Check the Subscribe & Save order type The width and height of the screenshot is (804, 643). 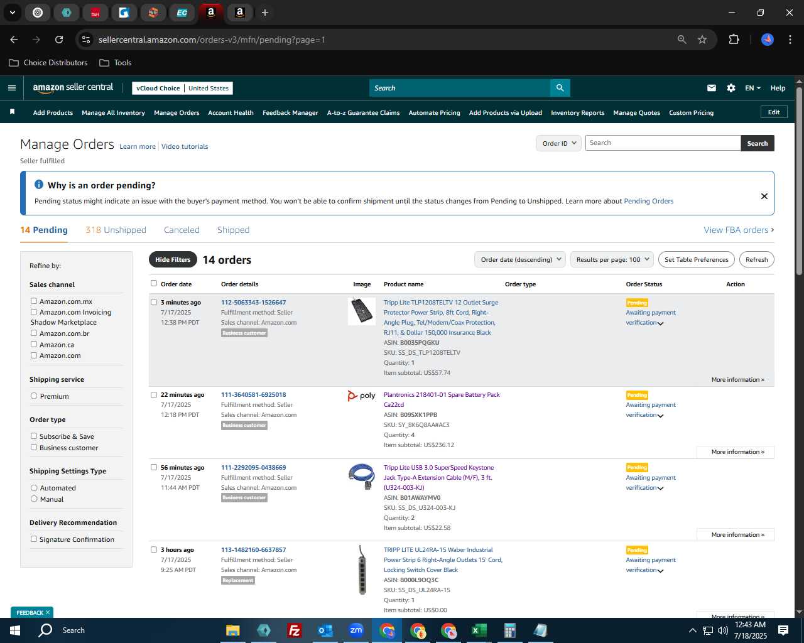34,436
